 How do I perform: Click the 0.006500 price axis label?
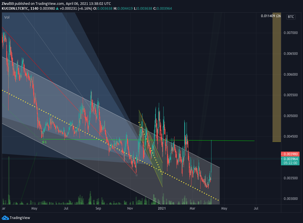point(291,54)
